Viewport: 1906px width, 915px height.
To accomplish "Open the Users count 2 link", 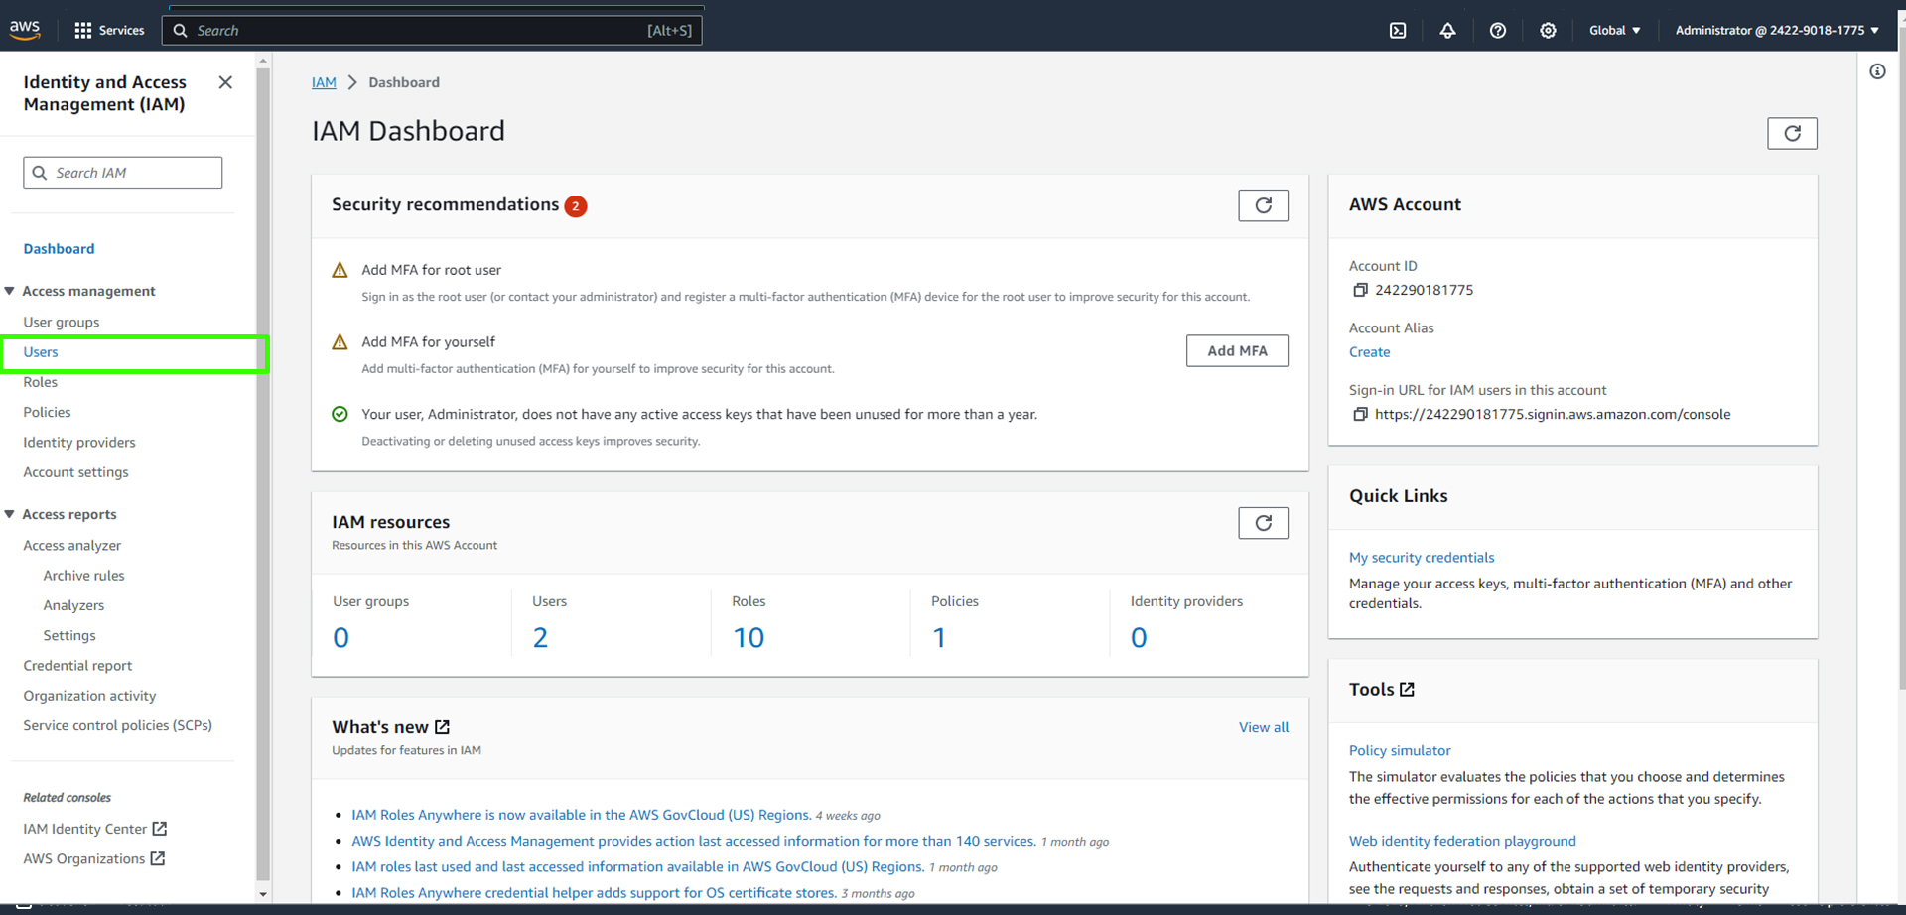I will tap(540, 637).
